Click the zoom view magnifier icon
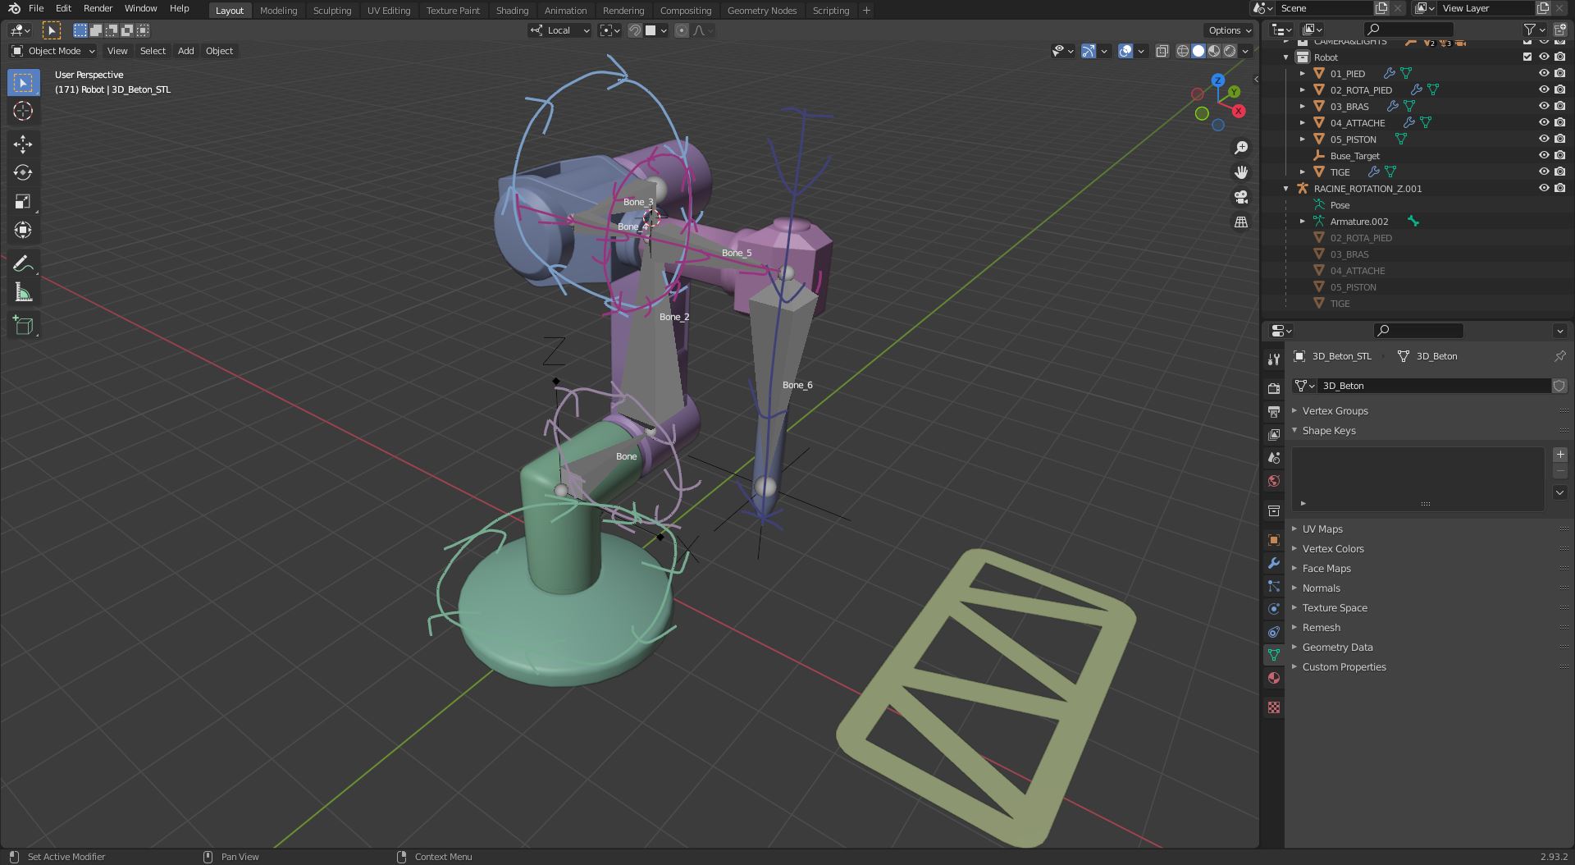 [1241, 148]
